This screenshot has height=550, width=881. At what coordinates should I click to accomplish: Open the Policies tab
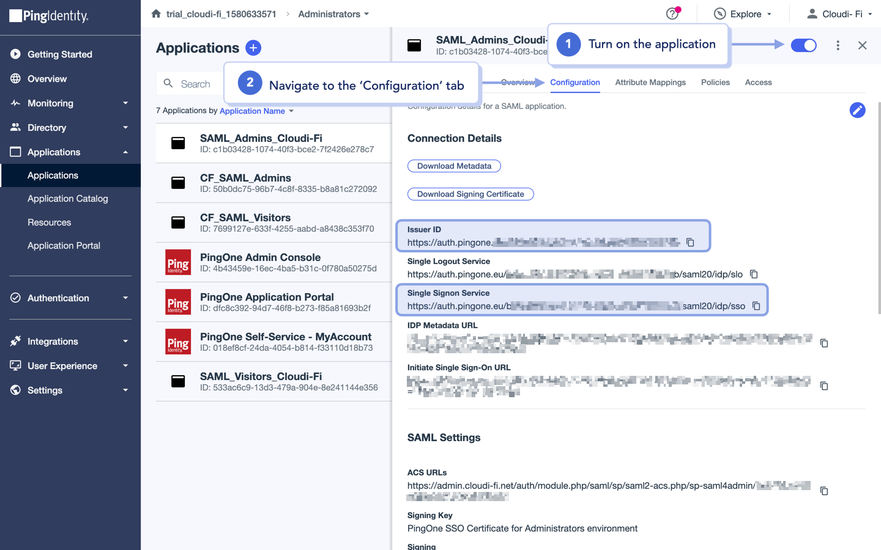(x=715, y=82)
